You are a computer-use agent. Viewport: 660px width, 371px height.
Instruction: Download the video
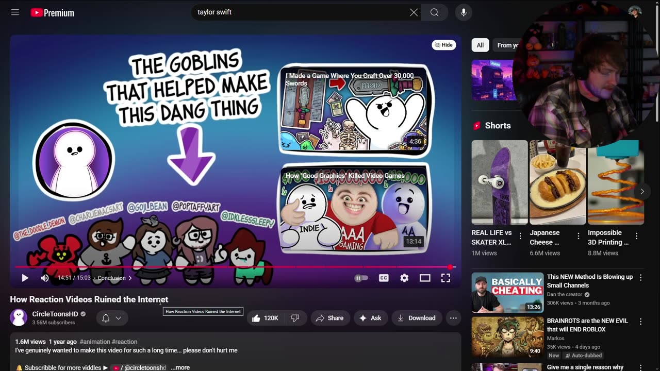416,318
